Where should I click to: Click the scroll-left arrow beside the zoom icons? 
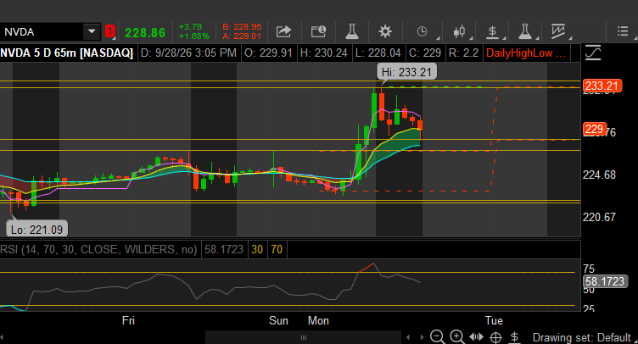(409, 337)
